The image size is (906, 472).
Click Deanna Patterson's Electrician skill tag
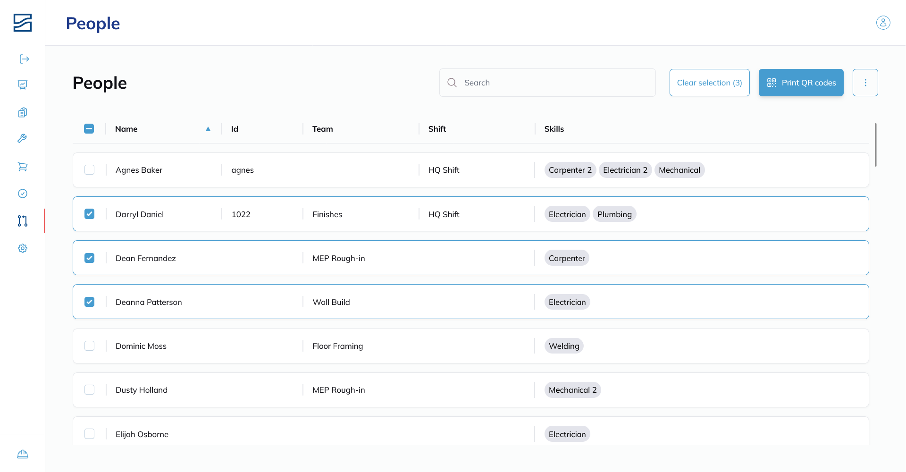coord(567,302)
